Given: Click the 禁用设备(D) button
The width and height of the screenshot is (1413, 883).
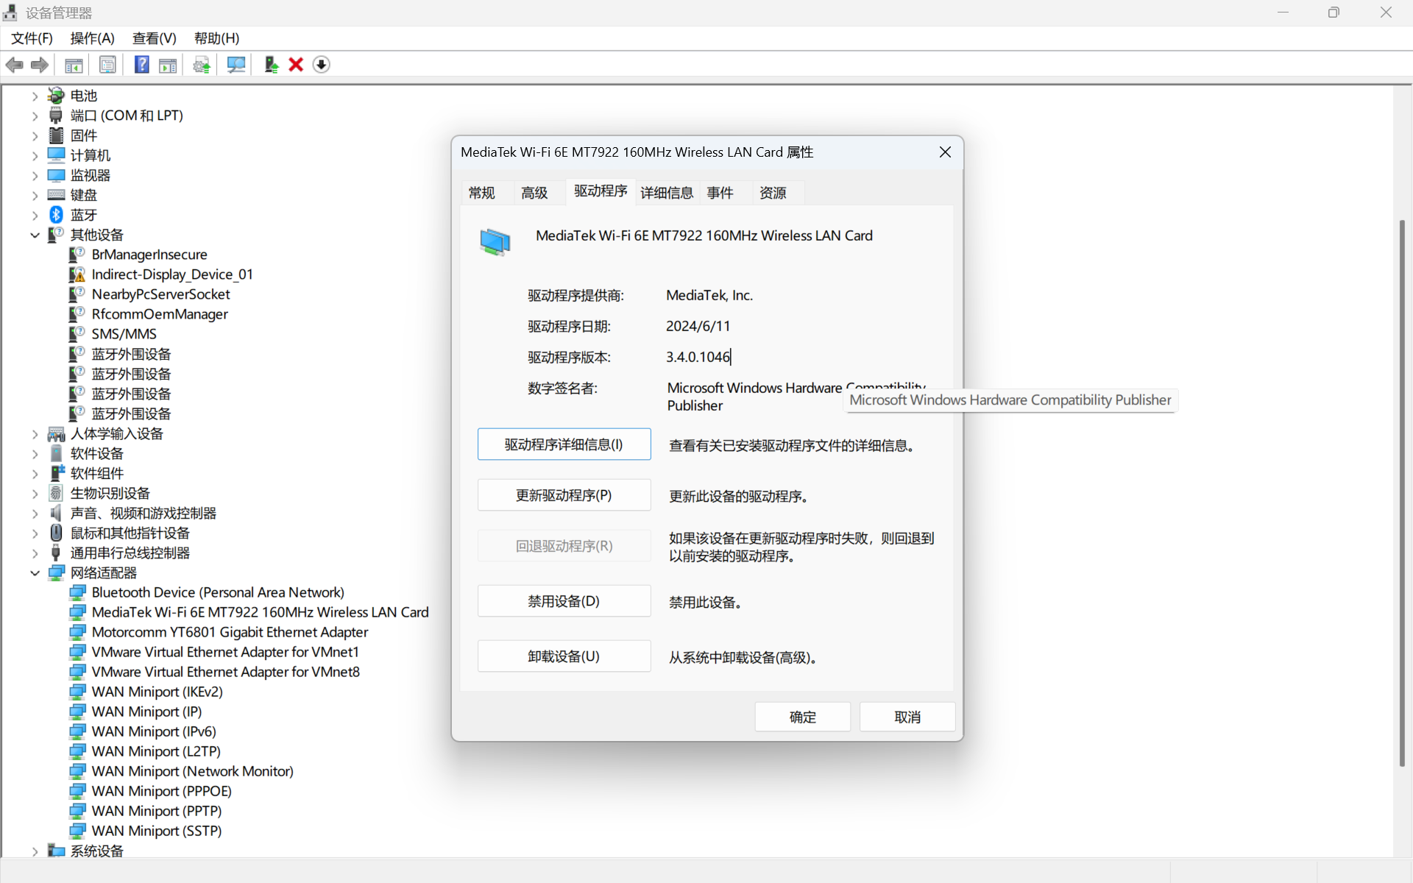Looking at the screenshot, I should tap(564, 601).
